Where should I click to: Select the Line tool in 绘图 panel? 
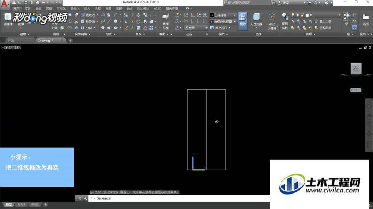pyautogui.click(x=109, y=21)
